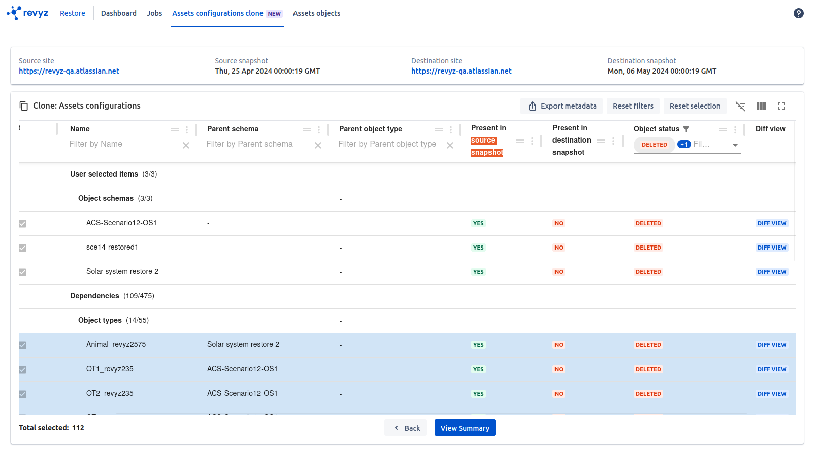Open the column chooser icon
The height and width of the screenshot is (456, 816).
point(761,106)
